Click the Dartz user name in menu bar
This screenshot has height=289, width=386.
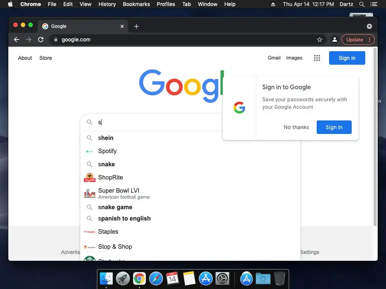click(x=346, y=4)
